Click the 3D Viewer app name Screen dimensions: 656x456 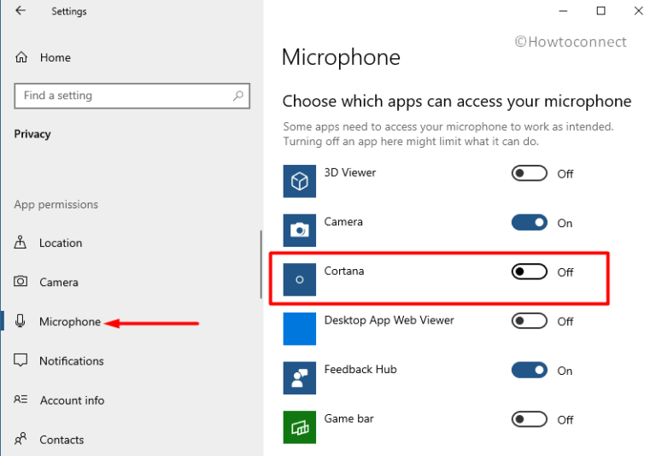349,172
